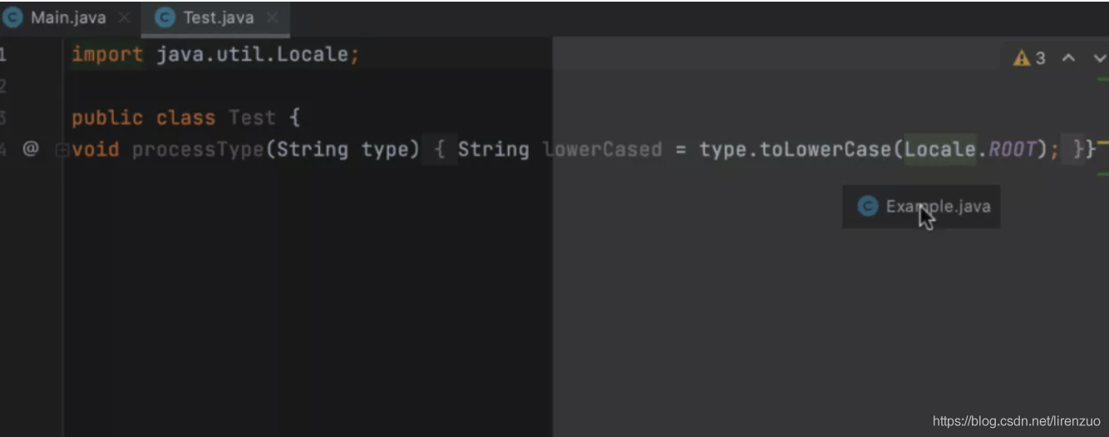Toggle code folding for processType method
Screen dimensions: 1109x437
(60, 150)
